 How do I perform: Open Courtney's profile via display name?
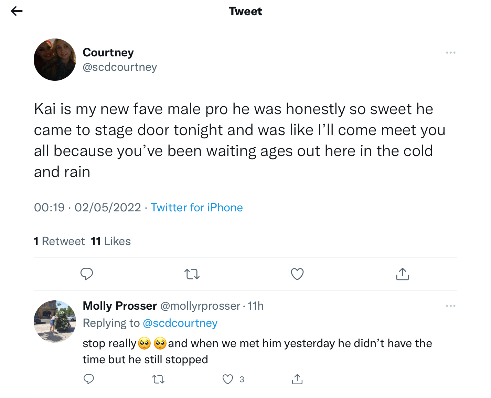tap(108, 53)
